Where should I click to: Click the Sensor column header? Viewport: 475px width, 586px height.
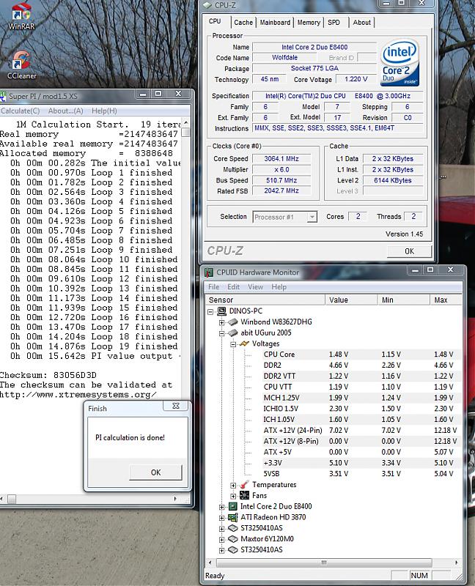[265, 300]
